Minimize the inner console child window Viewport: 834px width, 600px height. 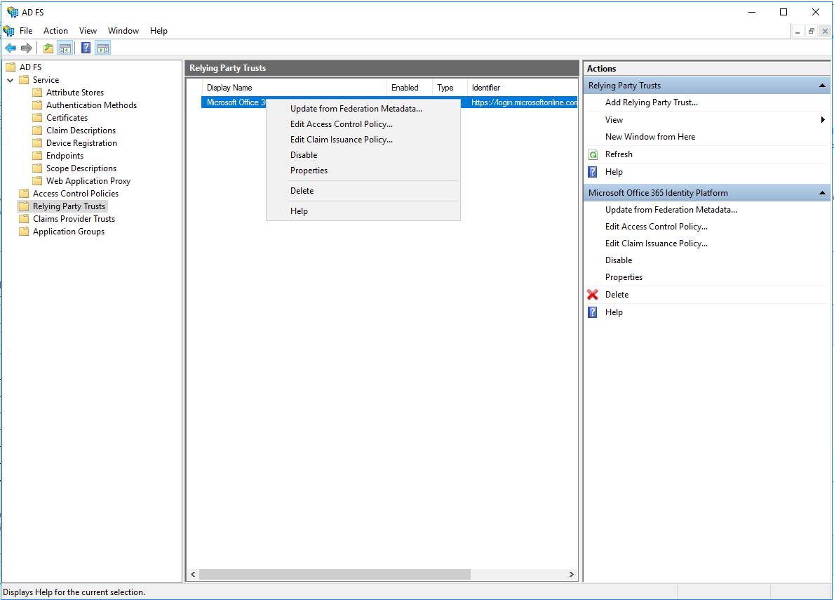tap(798, 32)
